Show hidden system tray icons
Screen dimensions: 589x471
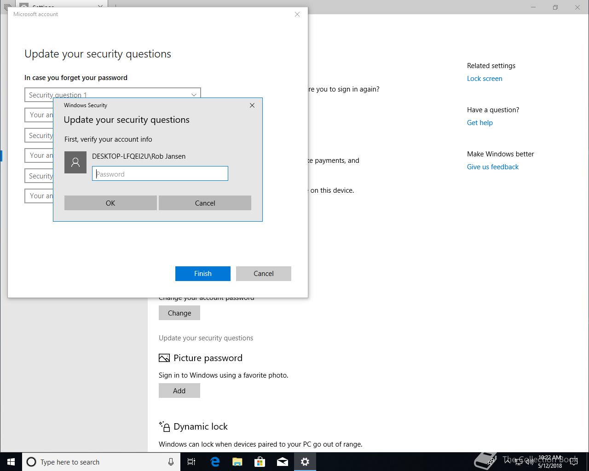click(508, 462)
